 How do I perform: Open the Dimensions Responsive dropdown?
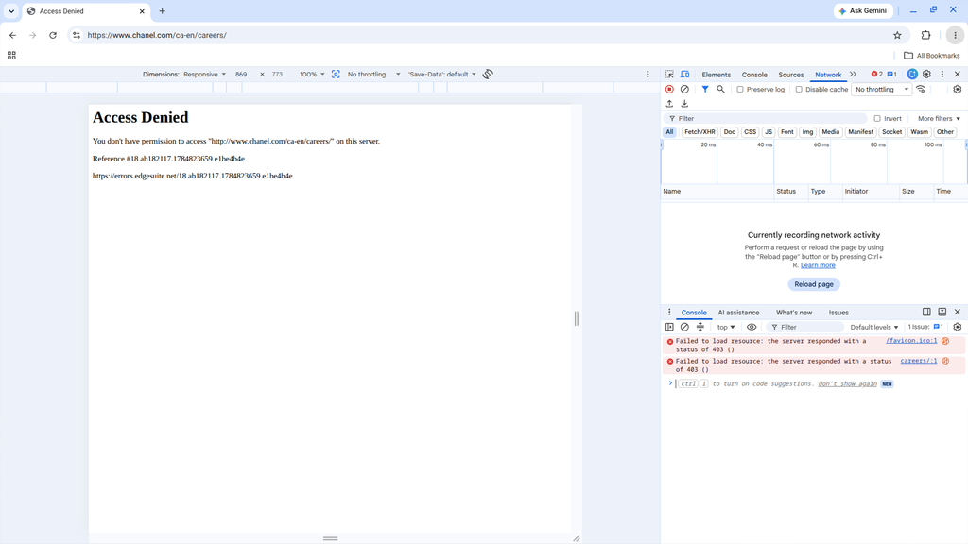[x=204, y=74]
